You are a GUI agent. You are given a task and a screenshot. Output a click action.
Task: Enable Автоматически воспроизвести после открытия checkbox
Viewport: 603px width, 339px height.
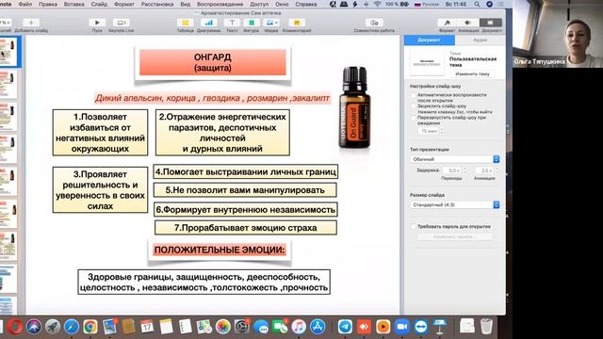point(414,95)
